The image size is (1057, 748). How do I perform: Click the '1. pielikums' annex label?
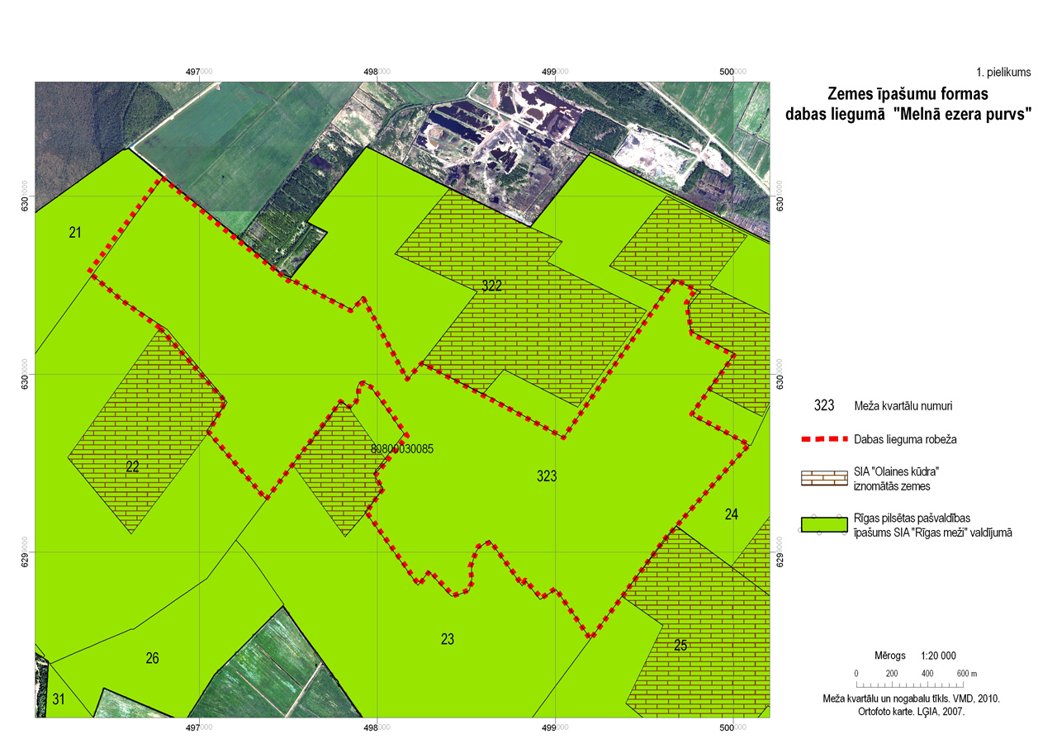(1003, 72)
